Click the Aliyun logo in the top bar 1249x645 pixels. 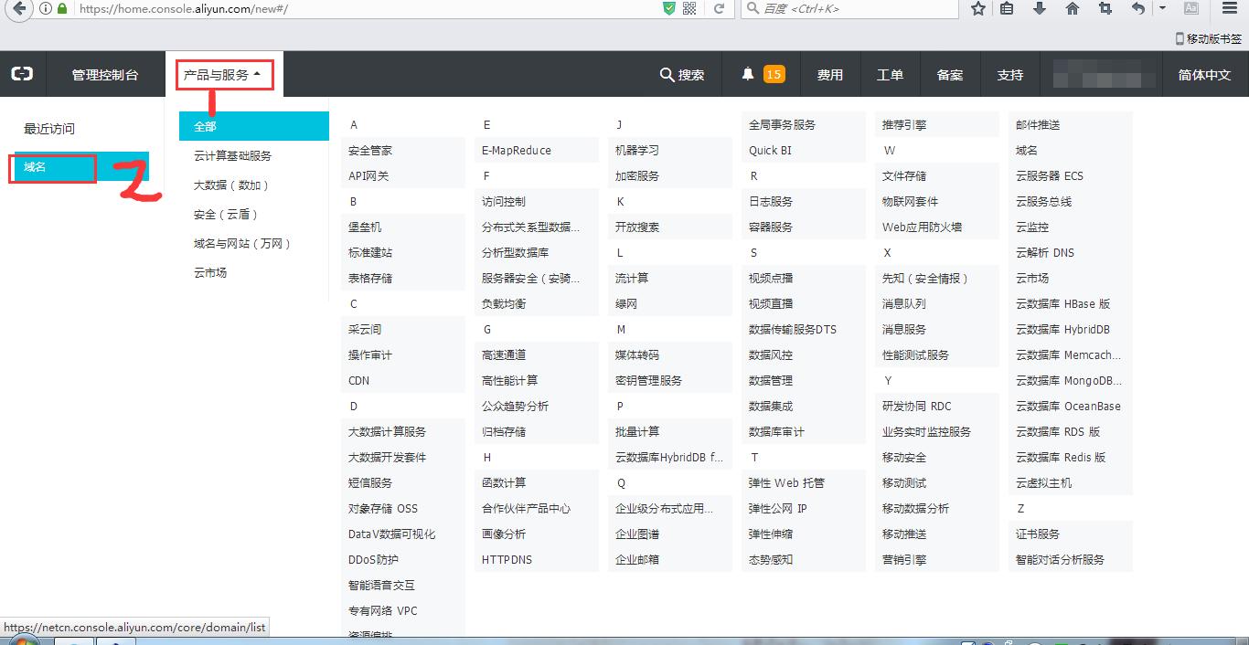[x=22, y=74]
